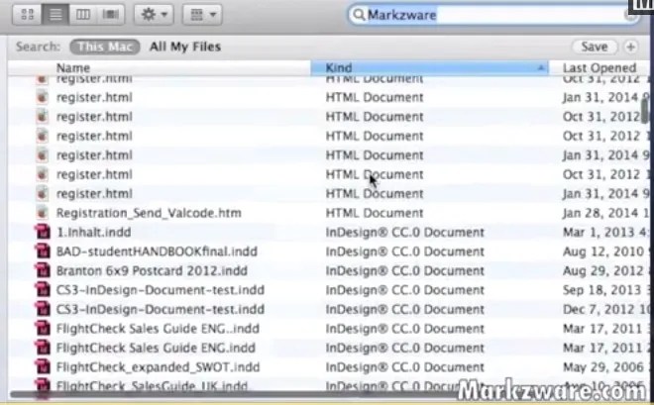Select the This Mac search scope

click(105, 47)
